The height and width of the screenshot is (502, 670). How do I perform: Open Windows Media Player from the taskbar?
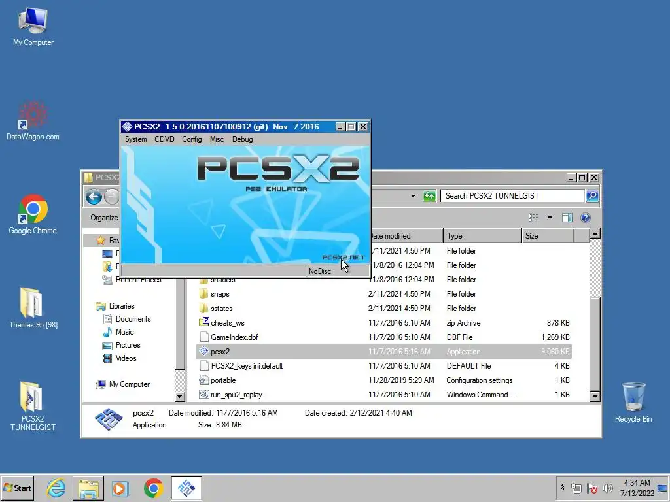(x=120, y=488)
